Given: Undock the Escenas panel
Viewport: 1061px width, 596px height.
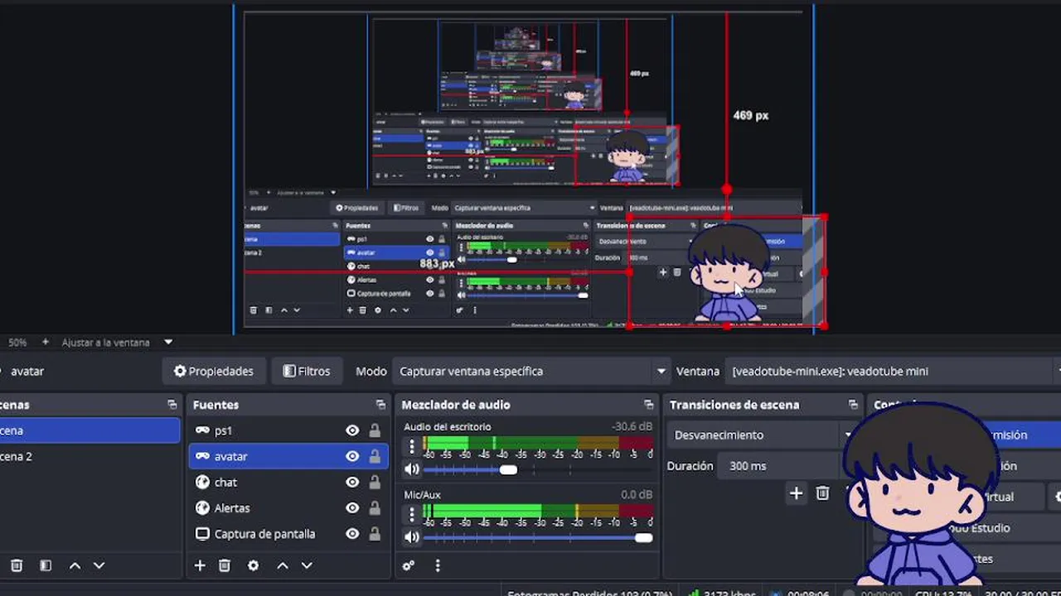Looking at the screenshot, I should [x=172, y=405].
